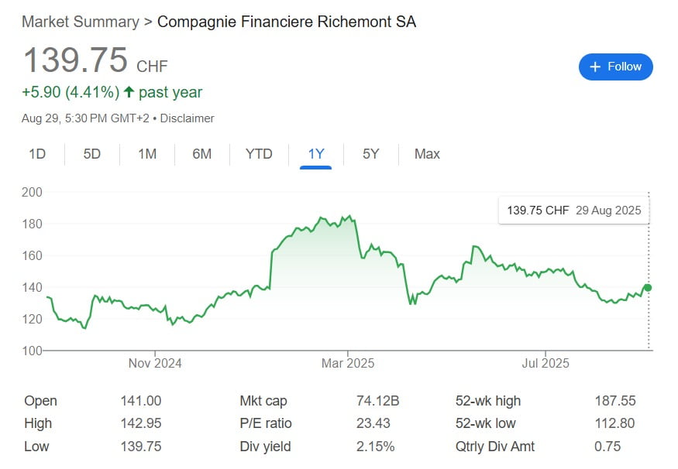Open the 5Y chart range

point(371,154)
